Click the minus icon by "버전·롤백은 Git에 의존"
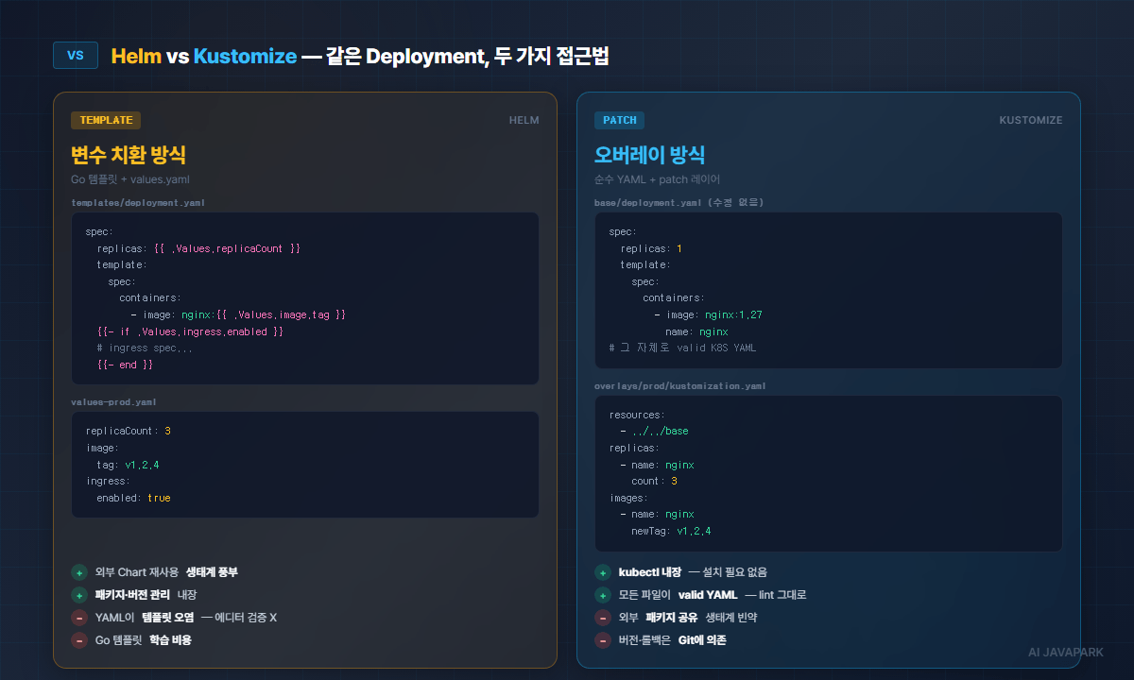 pyautogui.click(x=603, y=640)
